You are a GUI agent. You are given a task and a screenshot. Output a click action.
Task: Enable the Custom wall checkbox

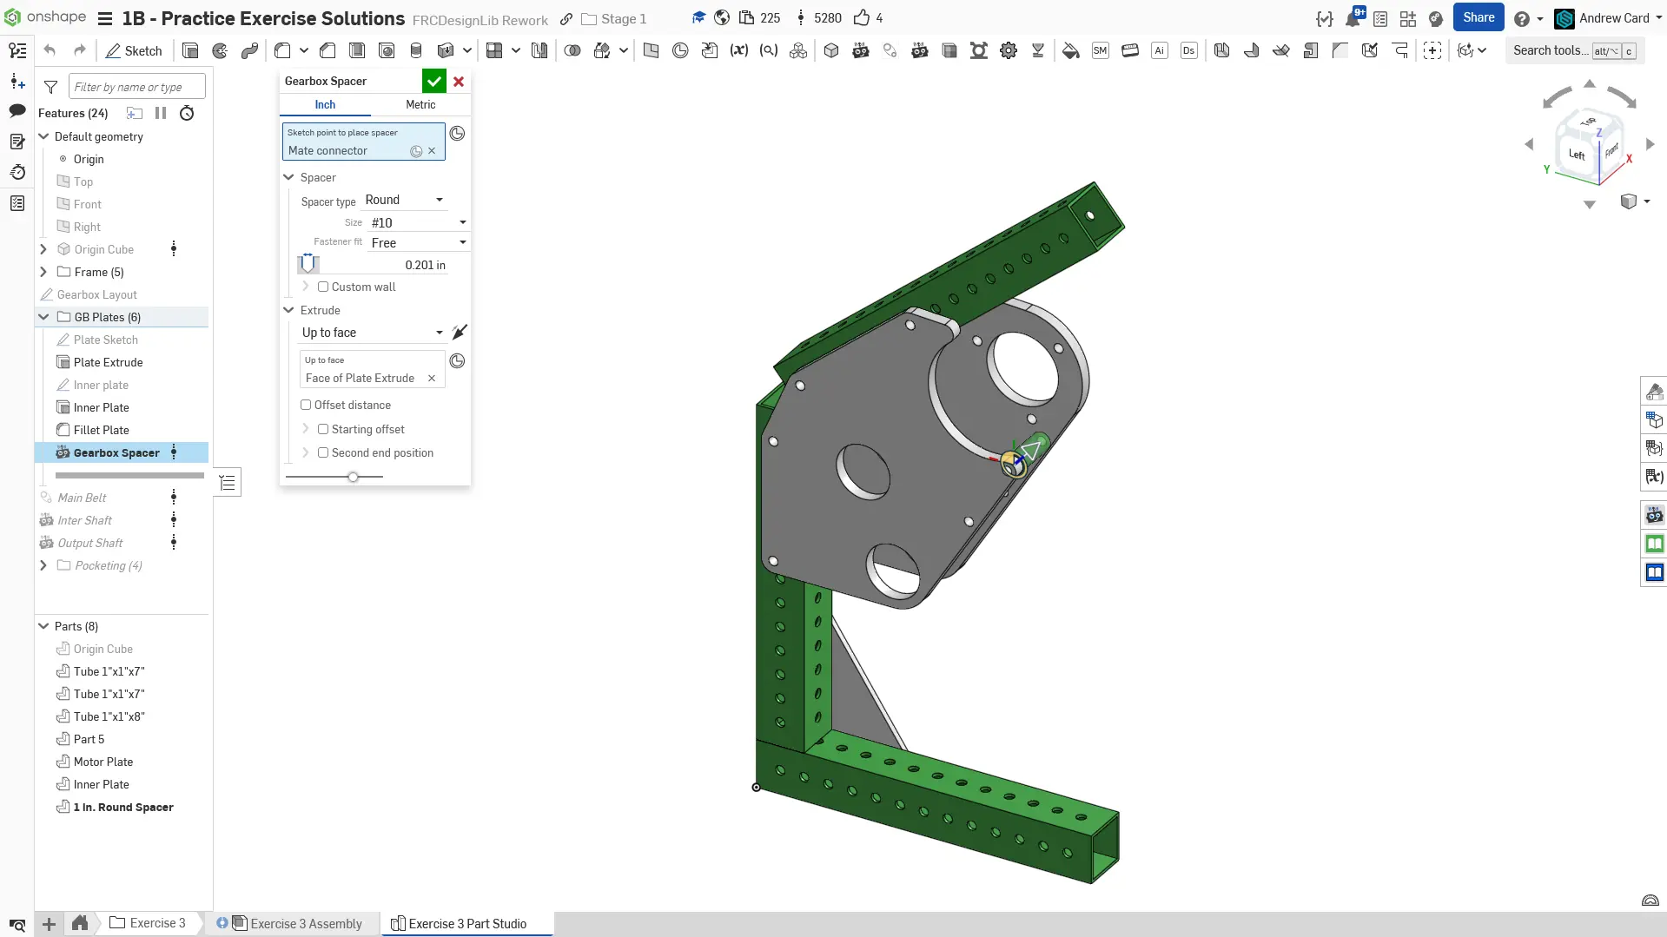pos(323,287)
